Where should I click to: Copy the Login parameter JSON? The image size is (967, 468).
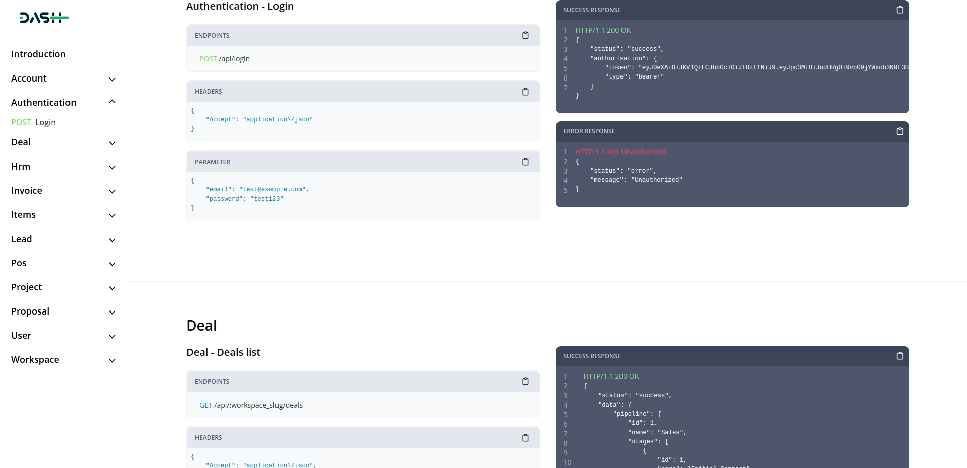point(525,162)
